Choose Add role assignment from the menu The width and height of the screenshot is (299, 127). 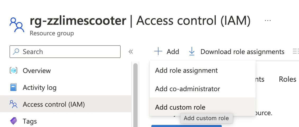click(186, 71)
